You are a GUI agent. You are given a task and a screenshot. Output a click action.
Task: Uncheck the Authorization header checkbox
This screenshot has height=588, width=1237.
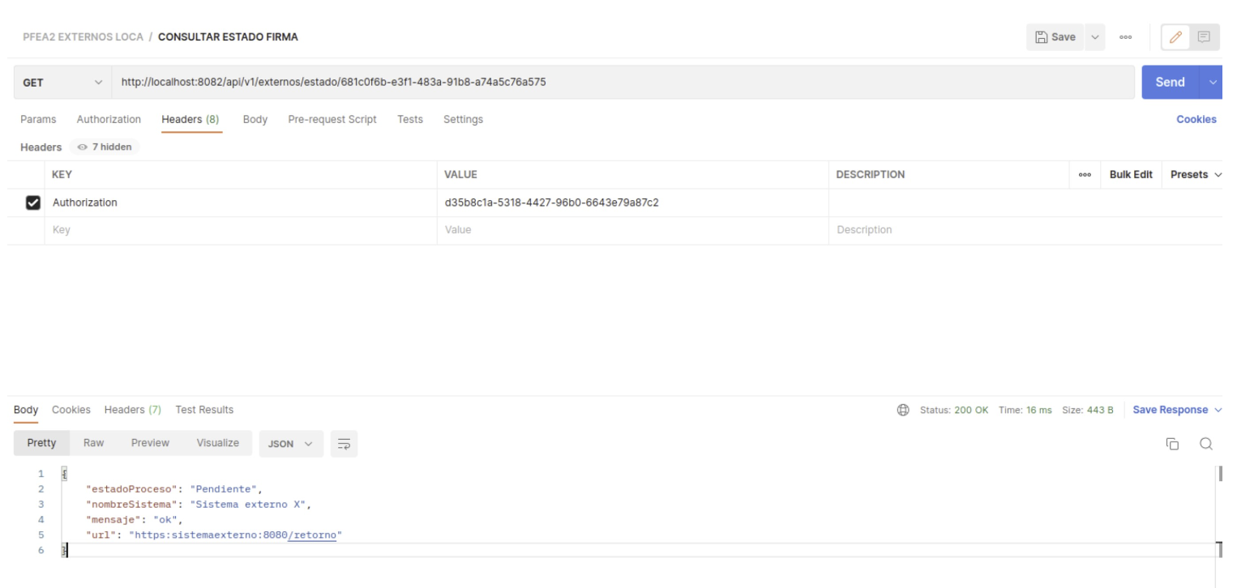(x=33, y=202)
